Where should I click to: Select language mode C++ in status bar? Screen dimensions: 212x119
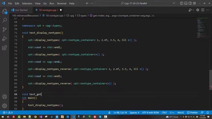[172, 112]
